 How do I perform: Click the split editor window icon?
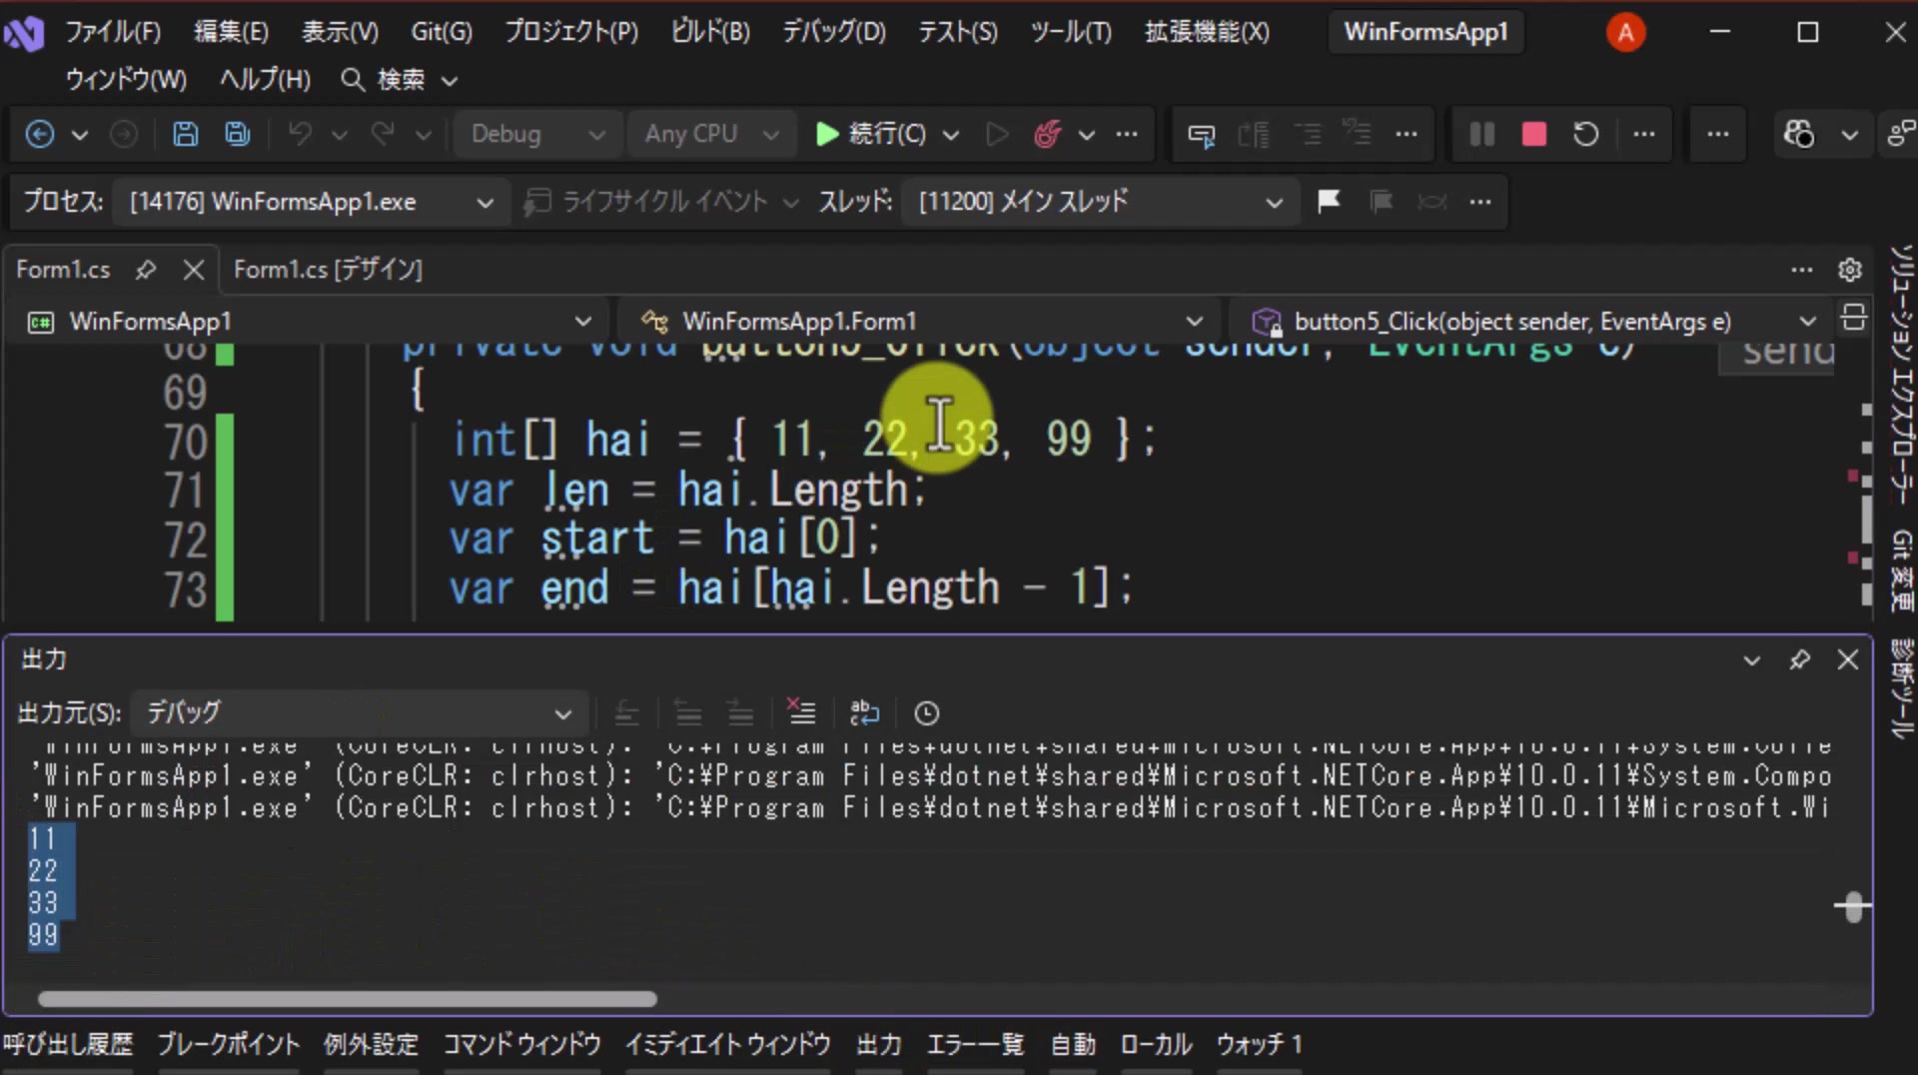tap(1854, 318)
